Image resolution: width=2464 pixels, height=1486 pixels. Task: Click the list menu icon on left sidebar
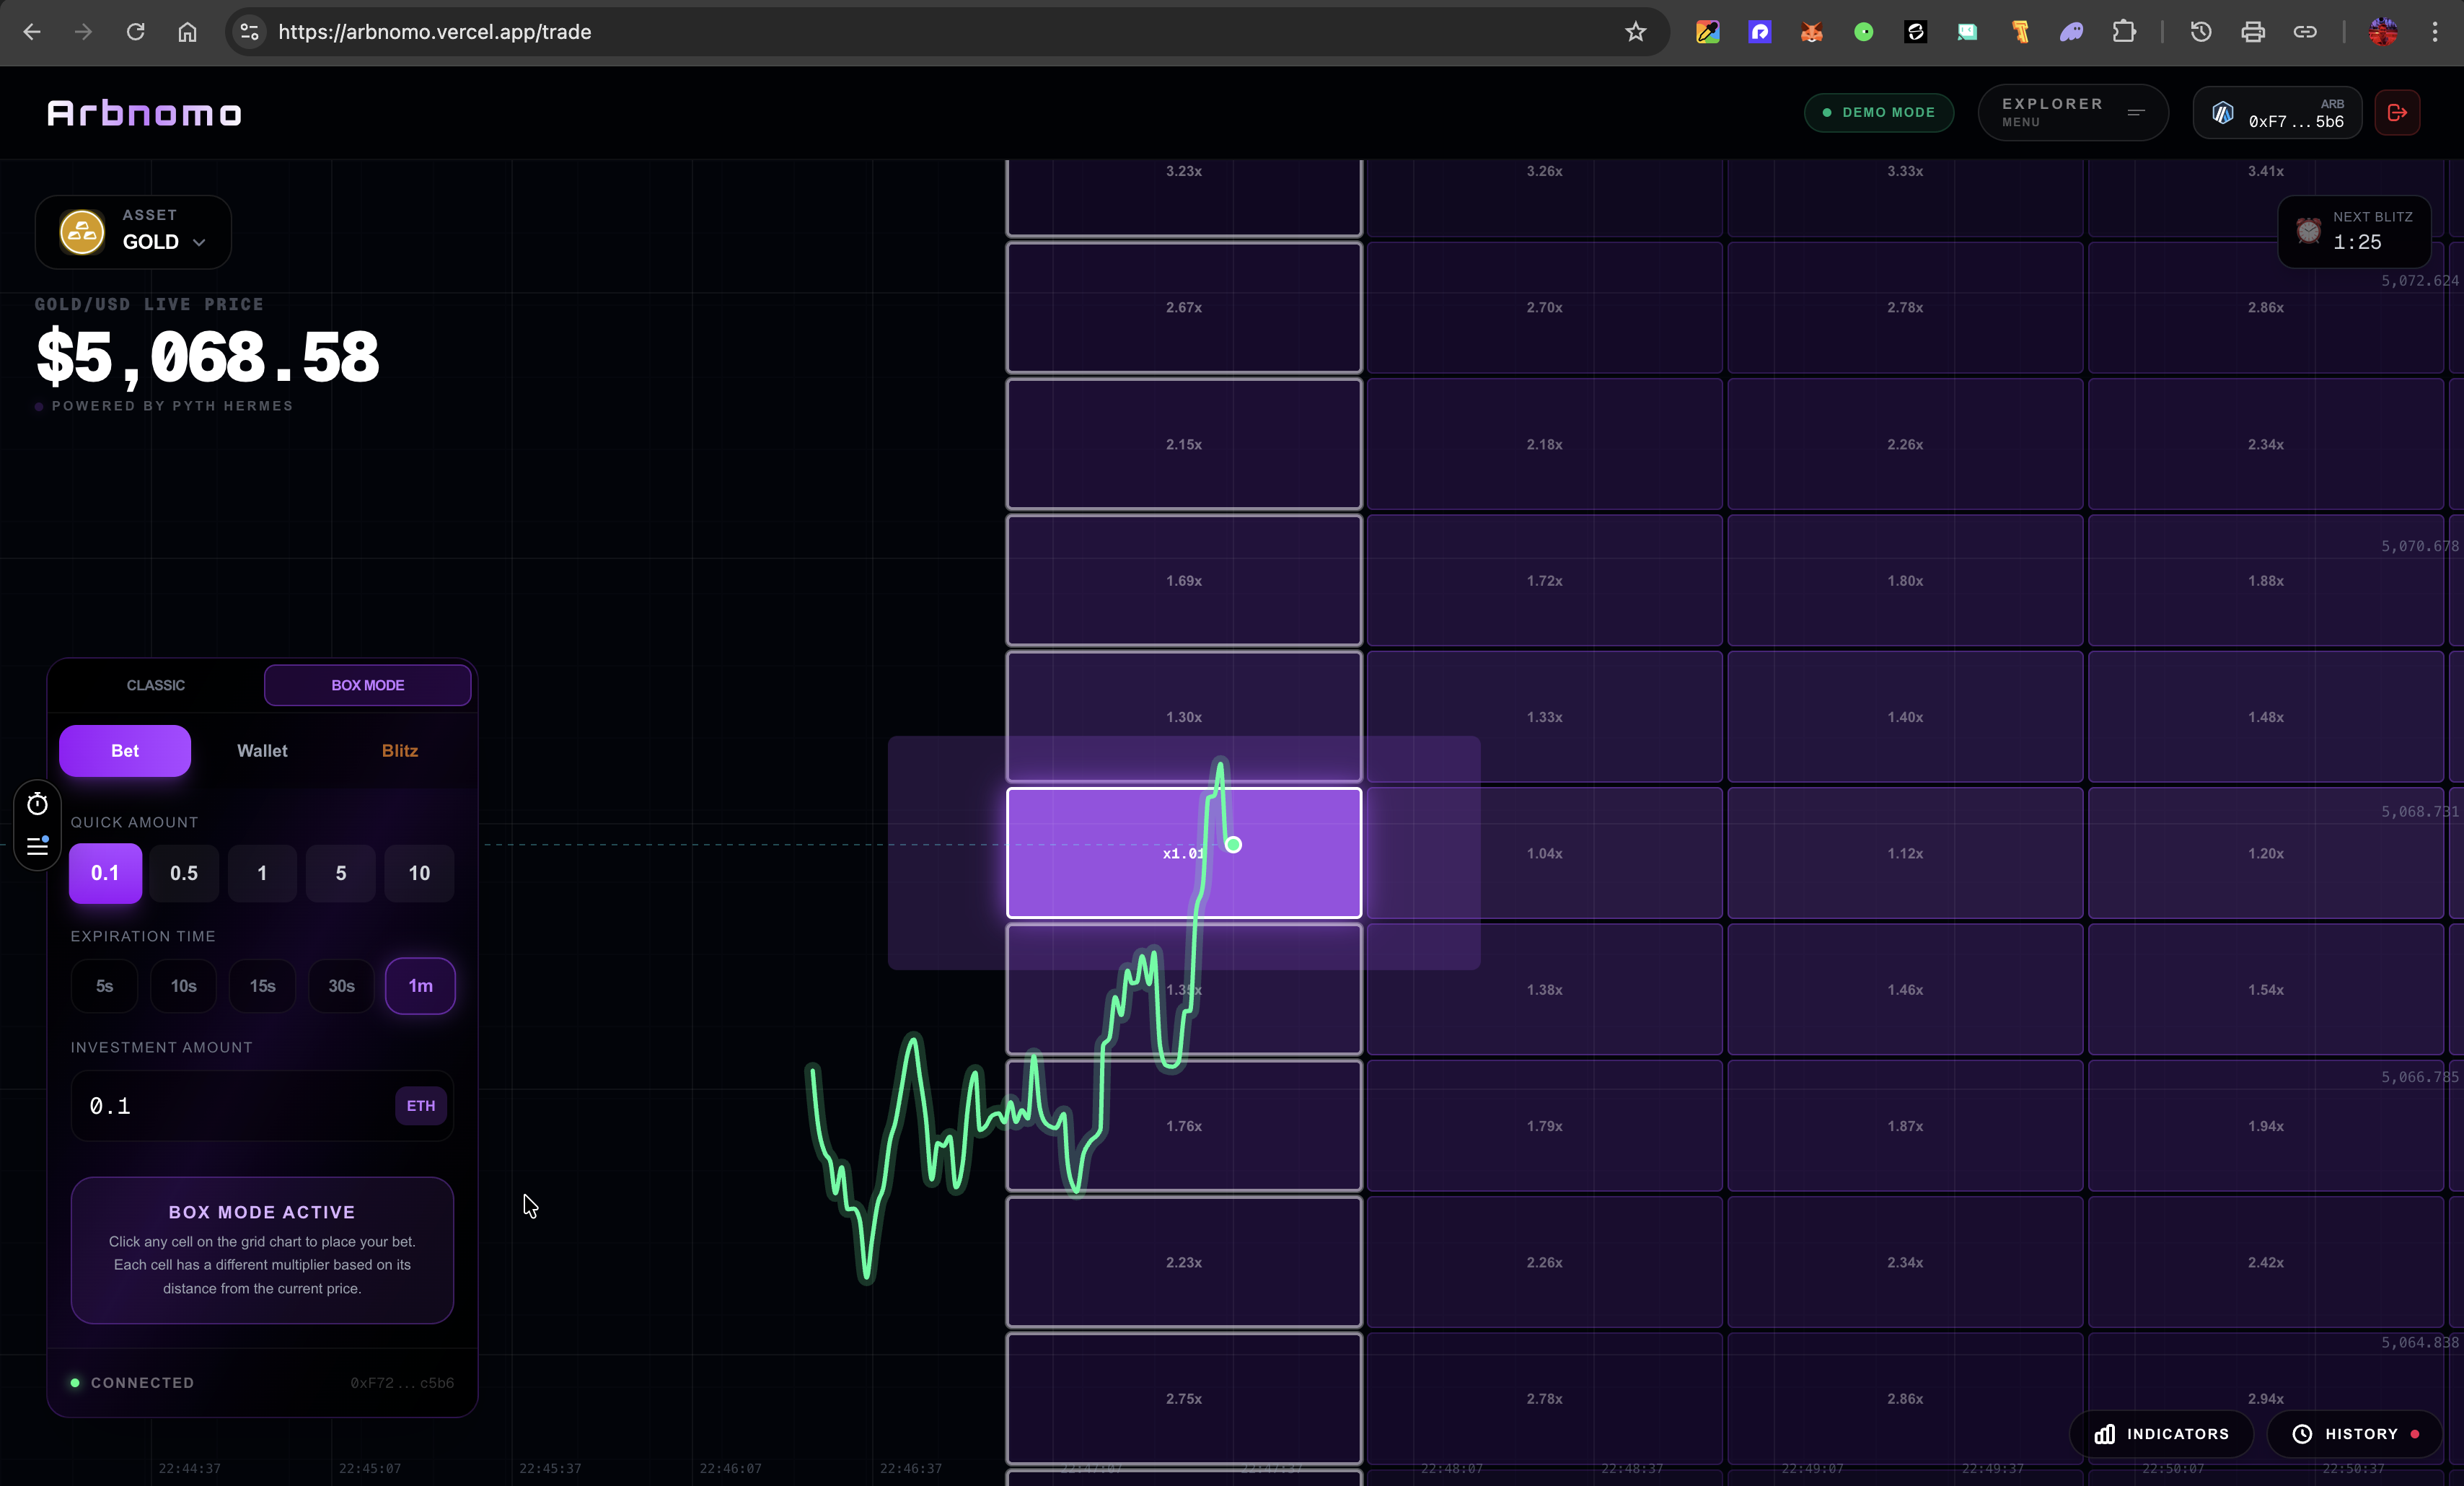(x=38, y=847)
